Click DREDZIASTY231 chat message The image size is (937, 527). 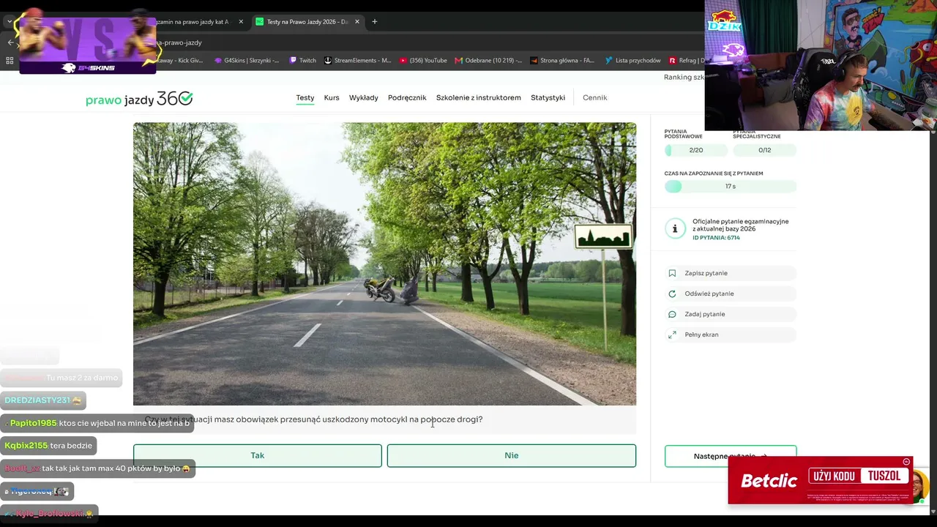pos(43,400)
